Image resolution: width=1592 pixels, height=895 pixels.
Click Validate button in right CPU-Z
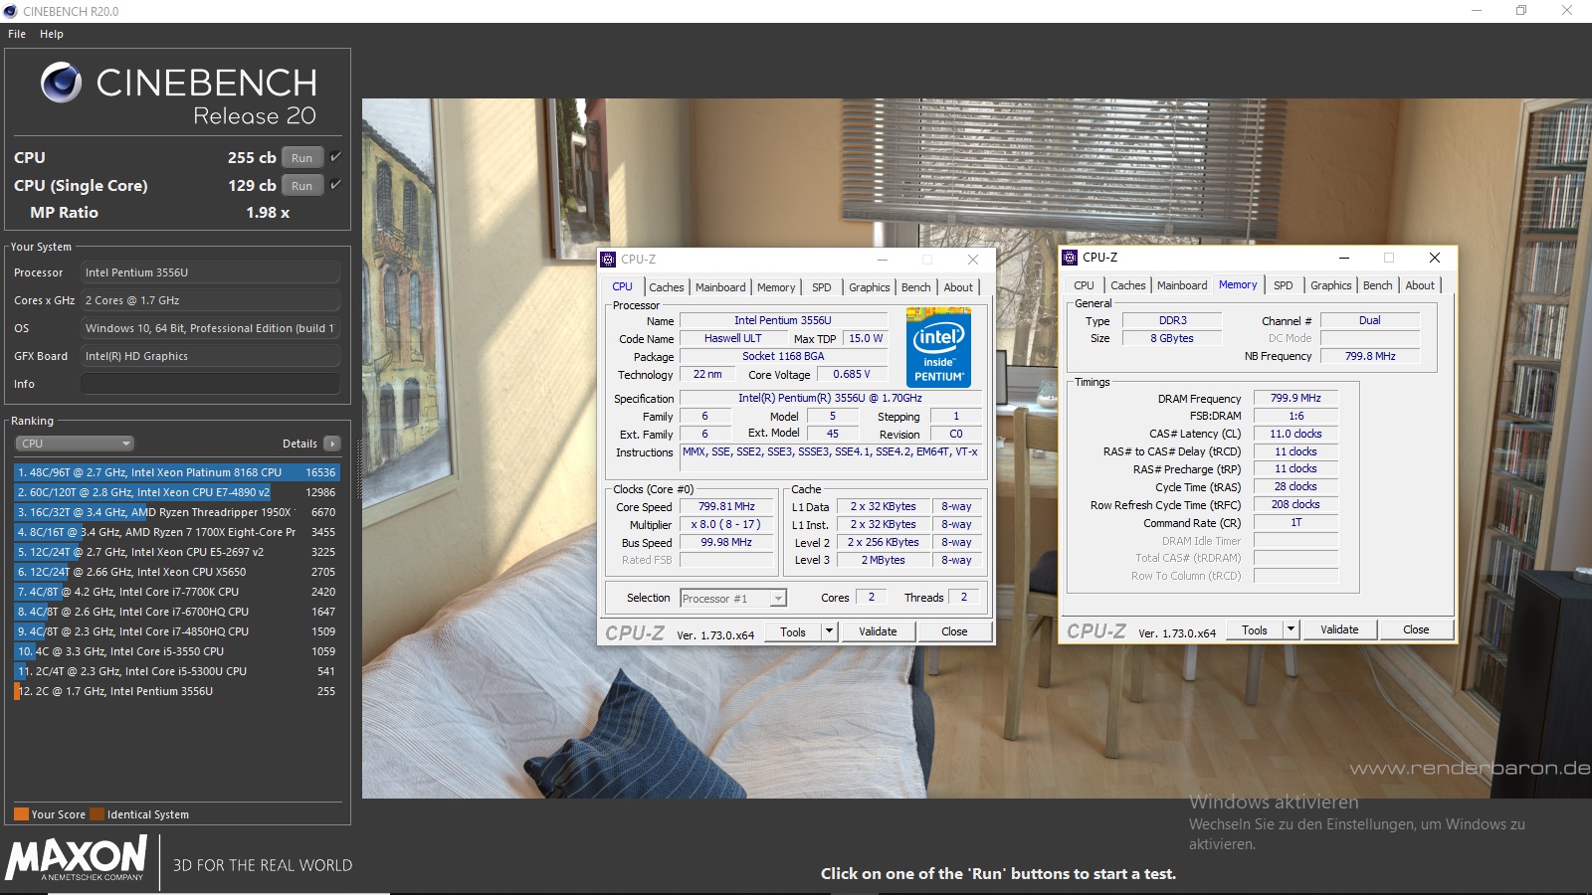pos(1339,629)
